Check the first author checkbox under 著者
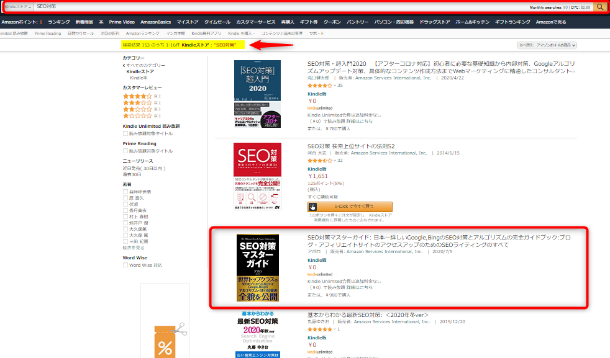This screenshot has width=610, height=358. click(125, 192)
